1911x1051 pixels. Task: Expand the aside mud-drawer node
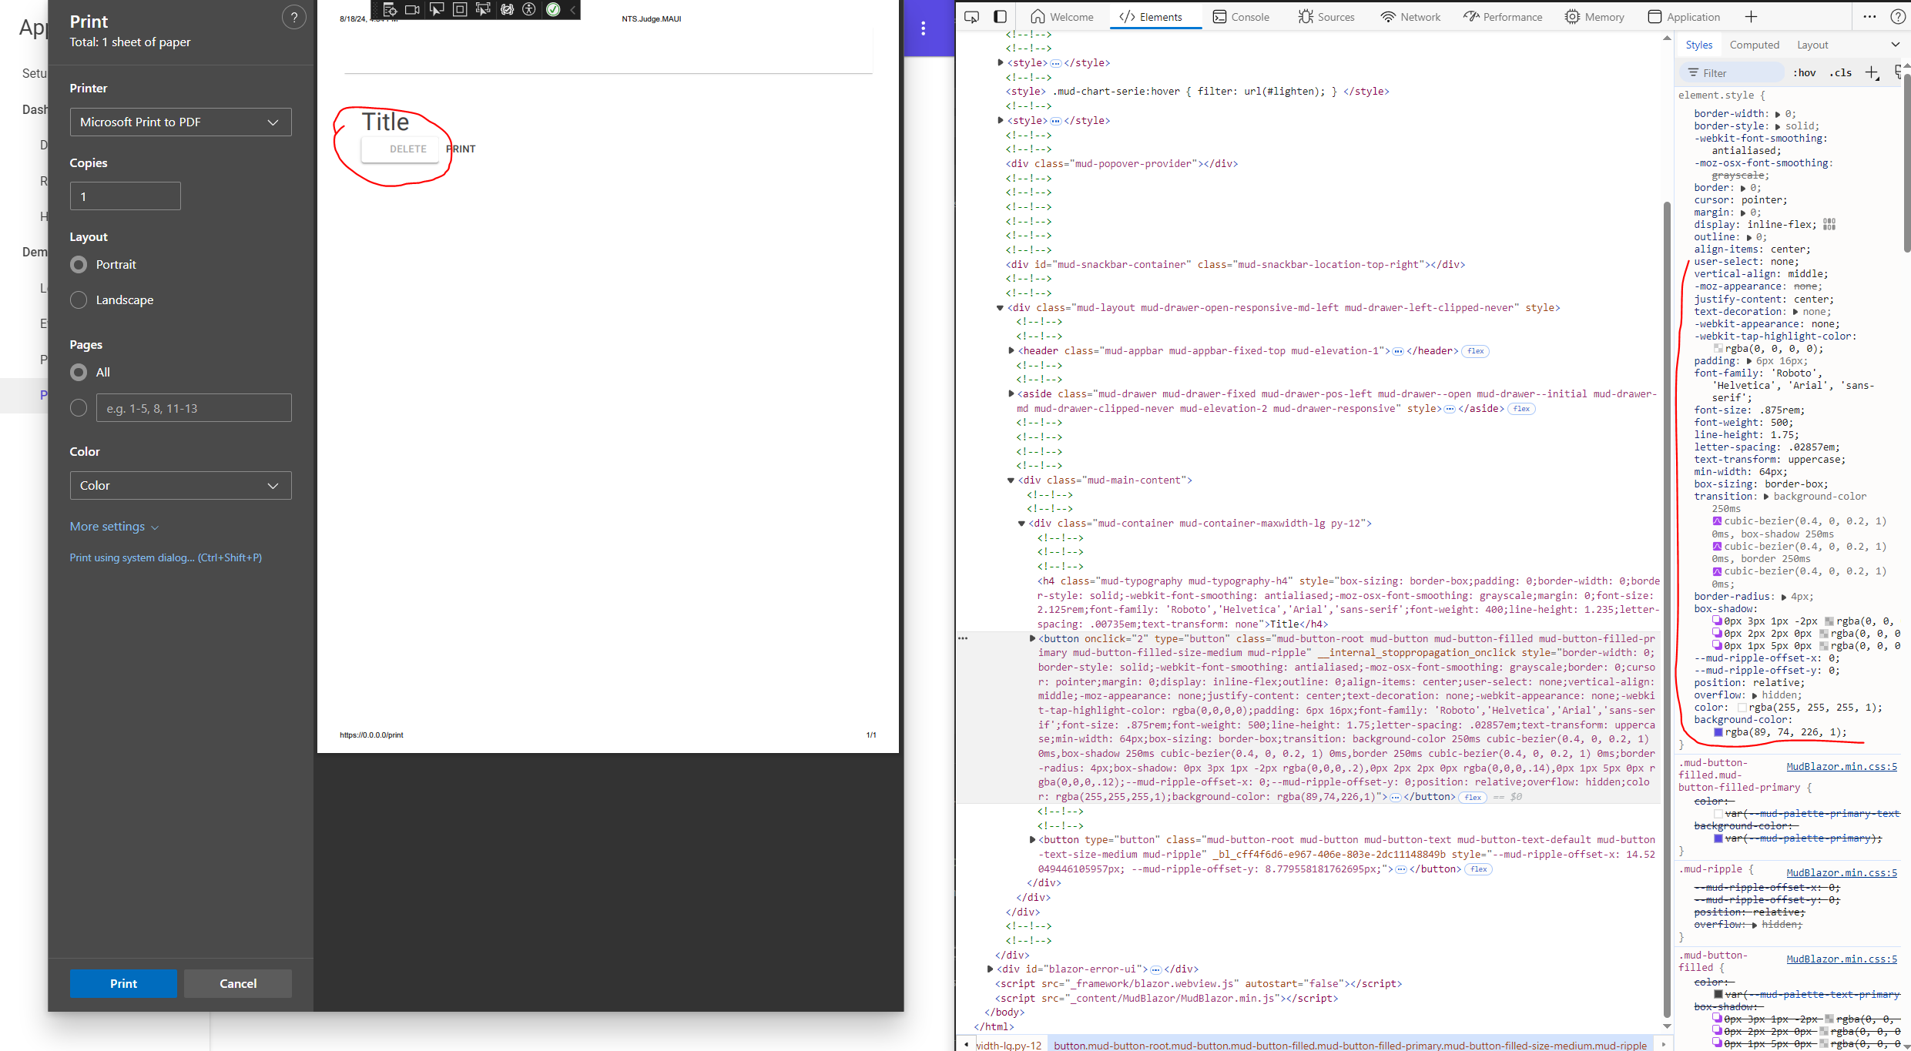click(x=1011, y=394)
